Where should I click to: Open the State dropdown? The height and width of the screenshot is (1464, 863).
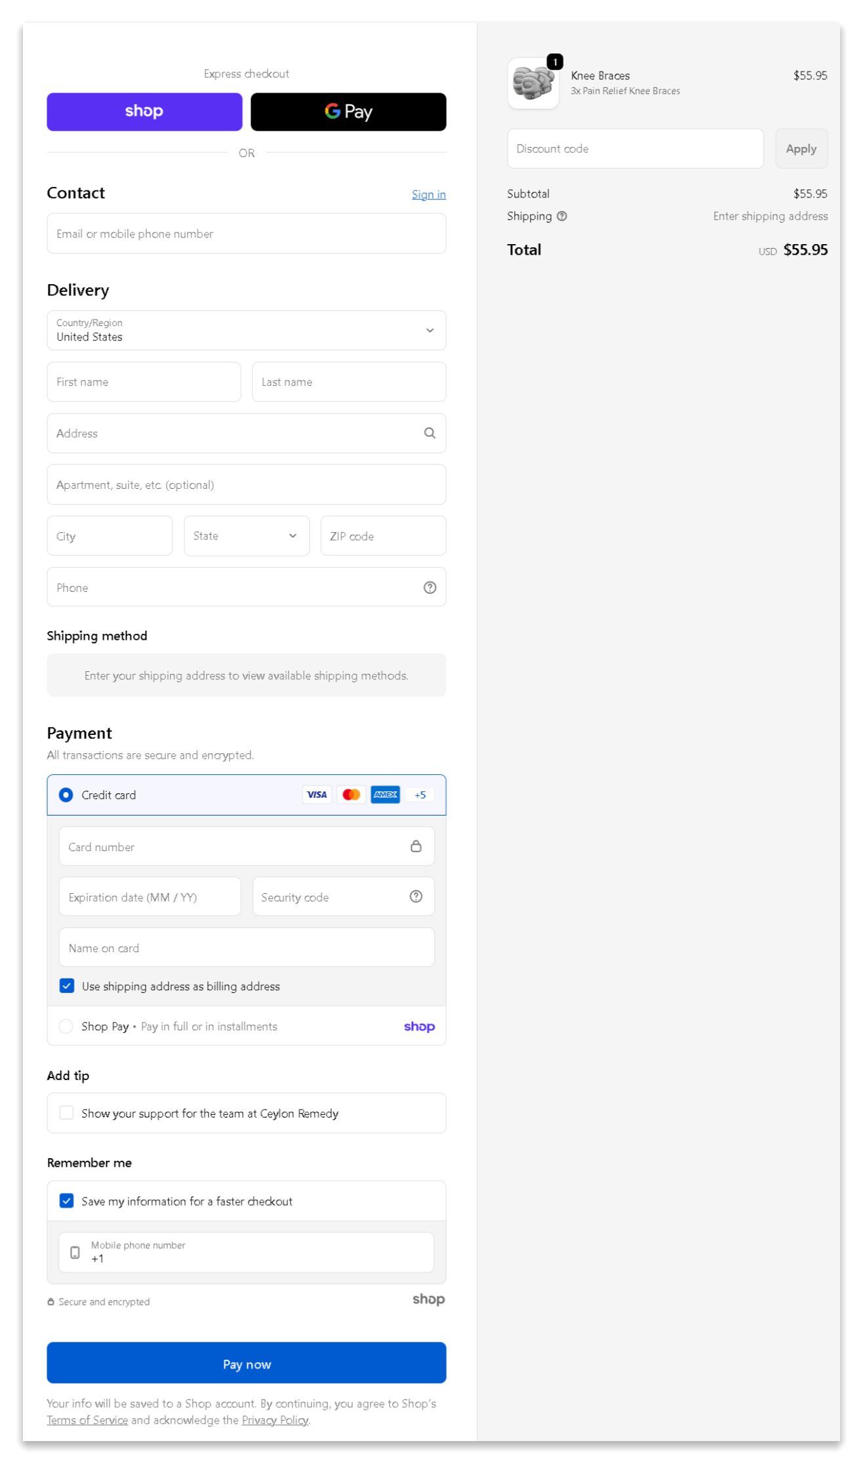pyautogui.click(x=247, y=535)
